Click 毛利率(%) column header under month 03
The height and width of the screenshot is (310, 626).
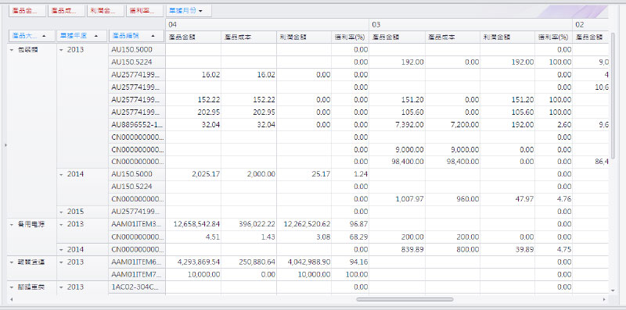(x=554, y=37)
